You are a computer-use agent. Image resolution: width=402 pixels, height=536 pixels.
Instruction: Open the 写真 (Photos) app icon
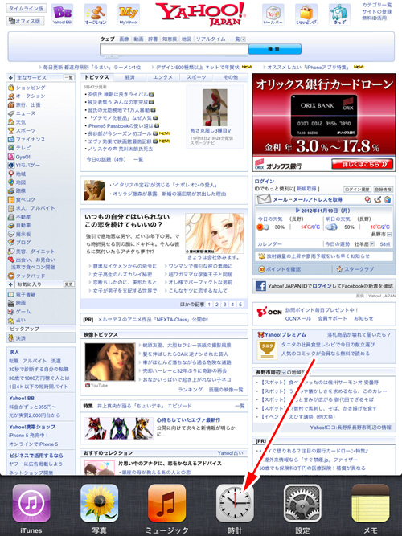(x=99, y=502)
